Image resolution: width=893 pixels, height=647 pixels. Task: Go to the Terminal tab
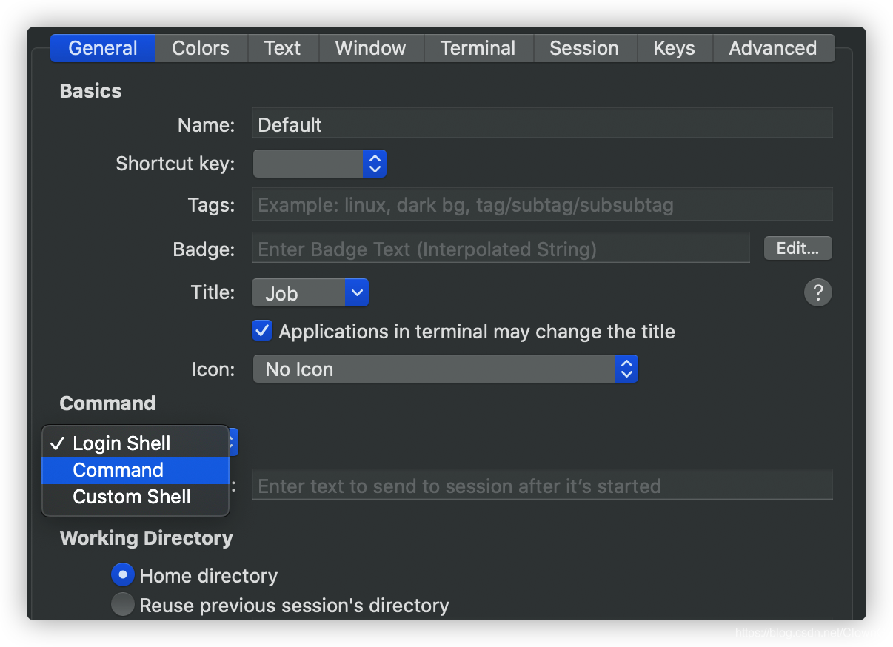(x=478, y=48)
